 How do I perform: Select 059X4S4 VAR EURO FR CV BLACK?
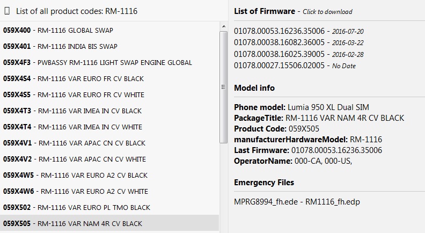[x=109, y=79]
